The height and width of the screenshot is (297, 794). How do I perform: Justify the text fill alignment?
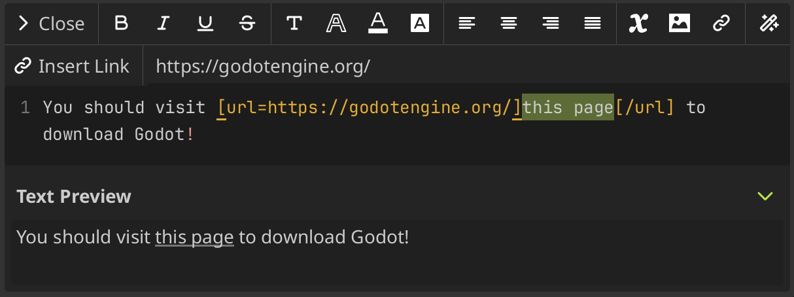(593, 24)
